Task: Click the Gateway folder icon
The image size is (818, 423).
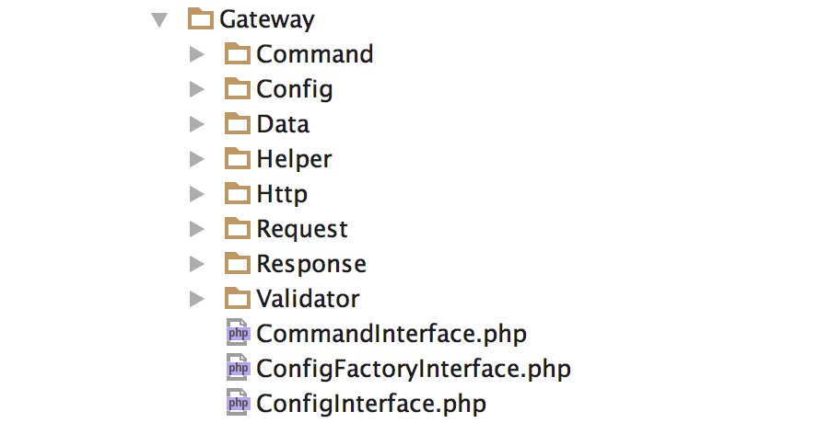Action: [200, 18]
